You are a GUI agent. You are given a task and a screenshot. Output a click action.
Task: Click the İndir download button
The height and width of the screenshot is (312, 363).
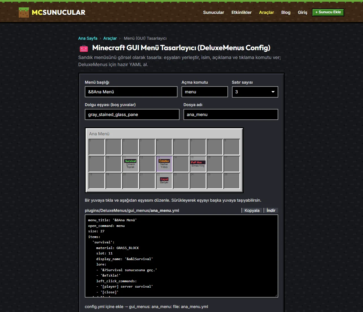coord(271,210)
